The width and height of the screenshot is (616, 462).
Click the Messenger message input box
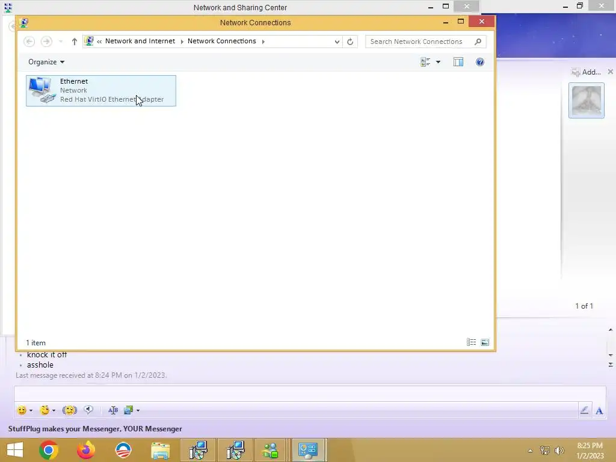310,393
